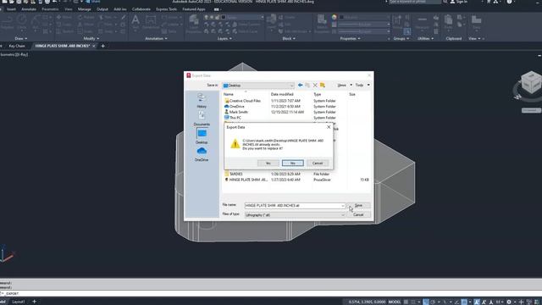Open object color wheel in Properties panel
Screen dimensions: 542x305
click(x=334, y=17)
